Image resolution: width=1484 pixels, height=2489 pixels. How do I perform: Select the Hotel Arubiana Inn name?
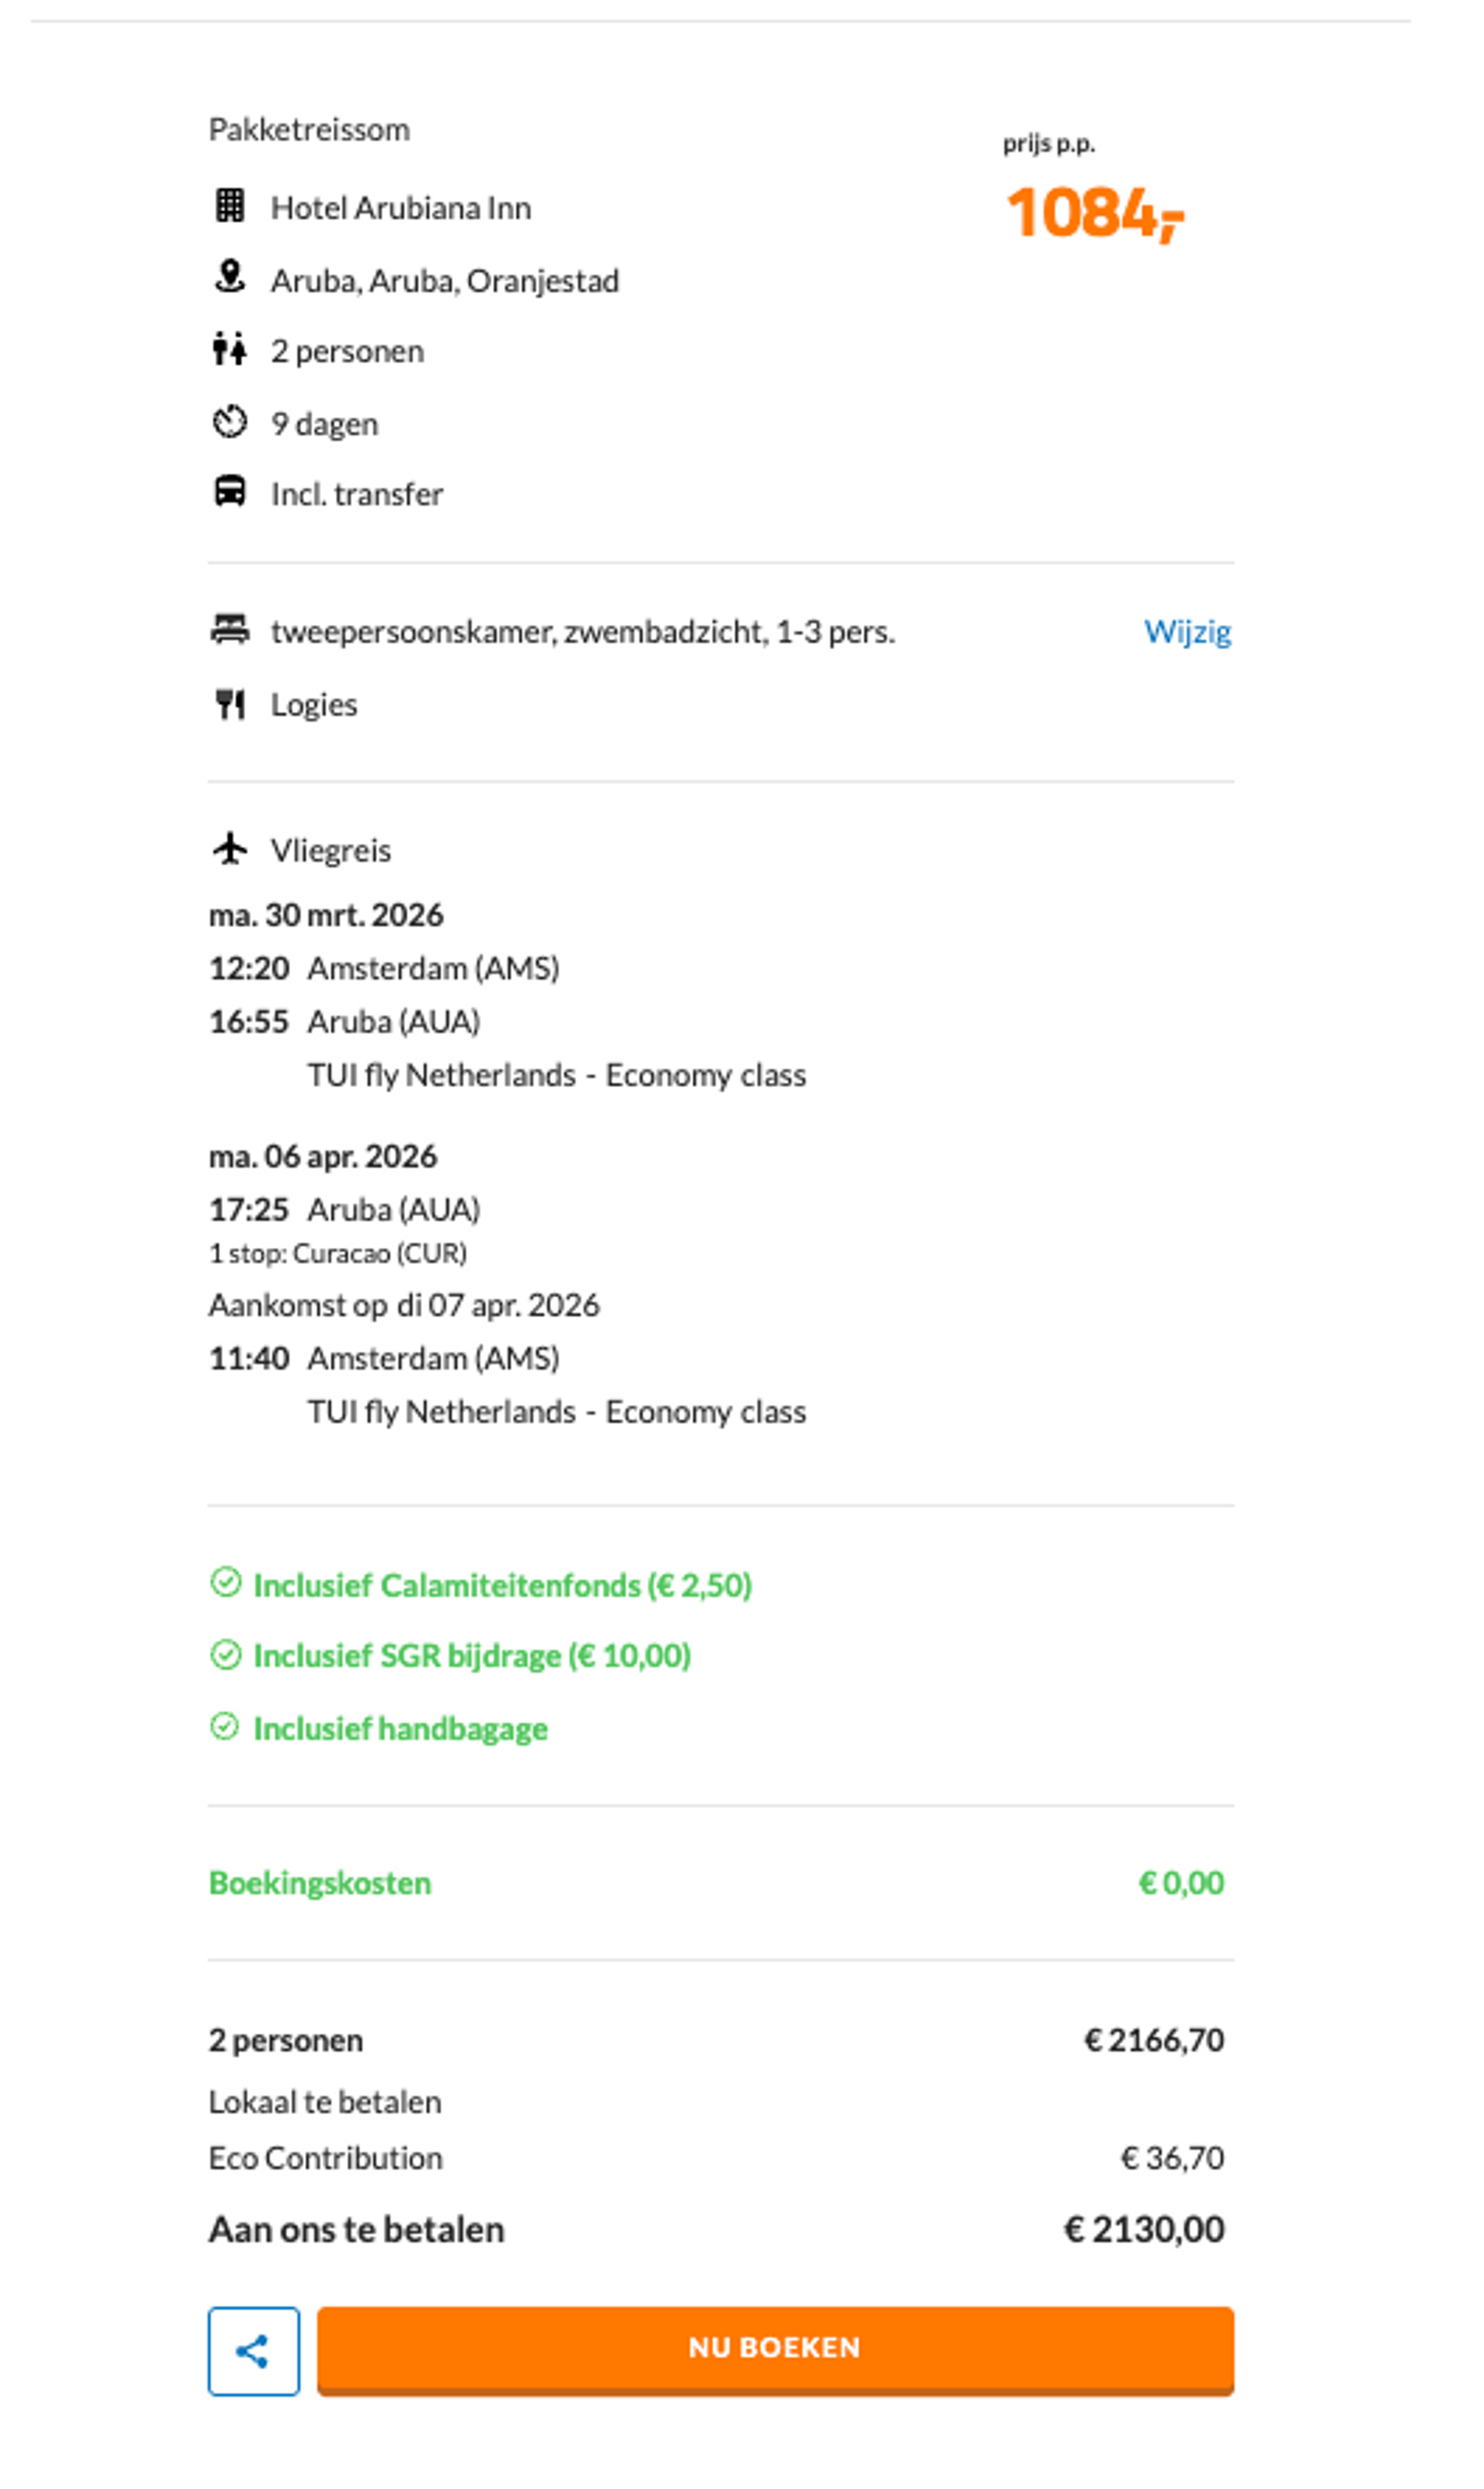click(401, 208)
